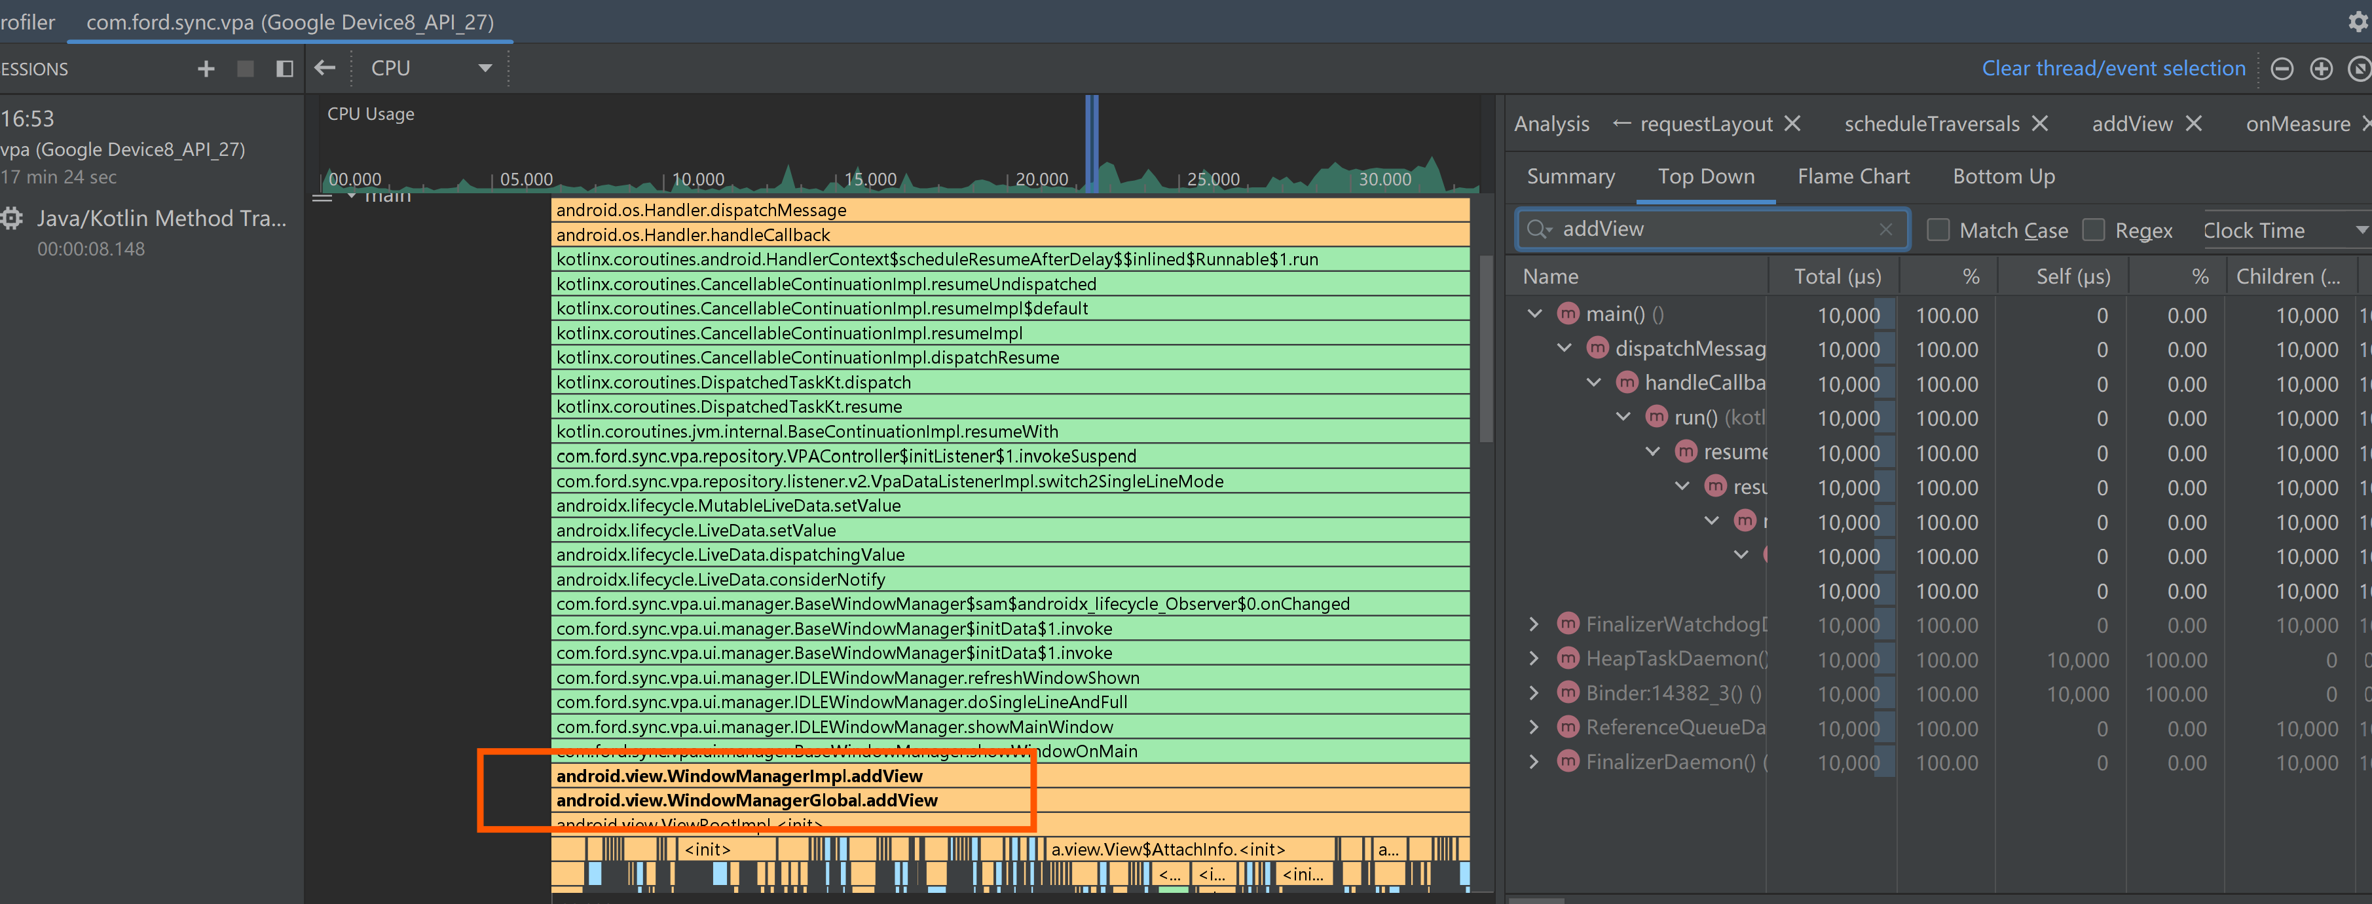Switch to the Flame Chart tab

pos(1853,177)
